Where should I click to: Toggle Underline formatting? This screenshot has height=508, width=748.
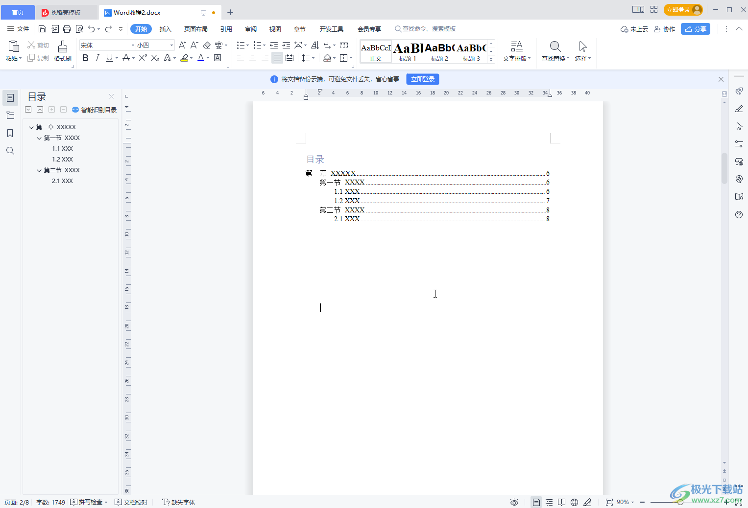click(x=109, y=58)
